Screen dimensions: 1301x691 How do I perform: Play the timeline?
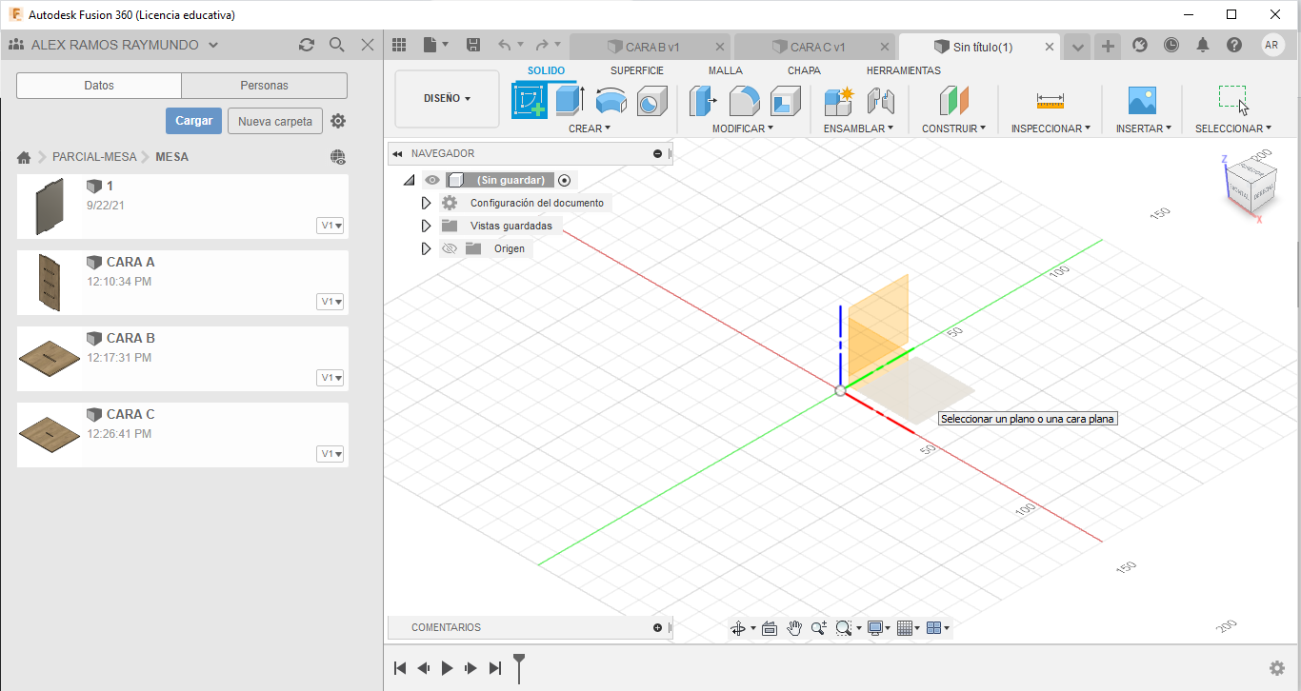(x=448, y=668)
